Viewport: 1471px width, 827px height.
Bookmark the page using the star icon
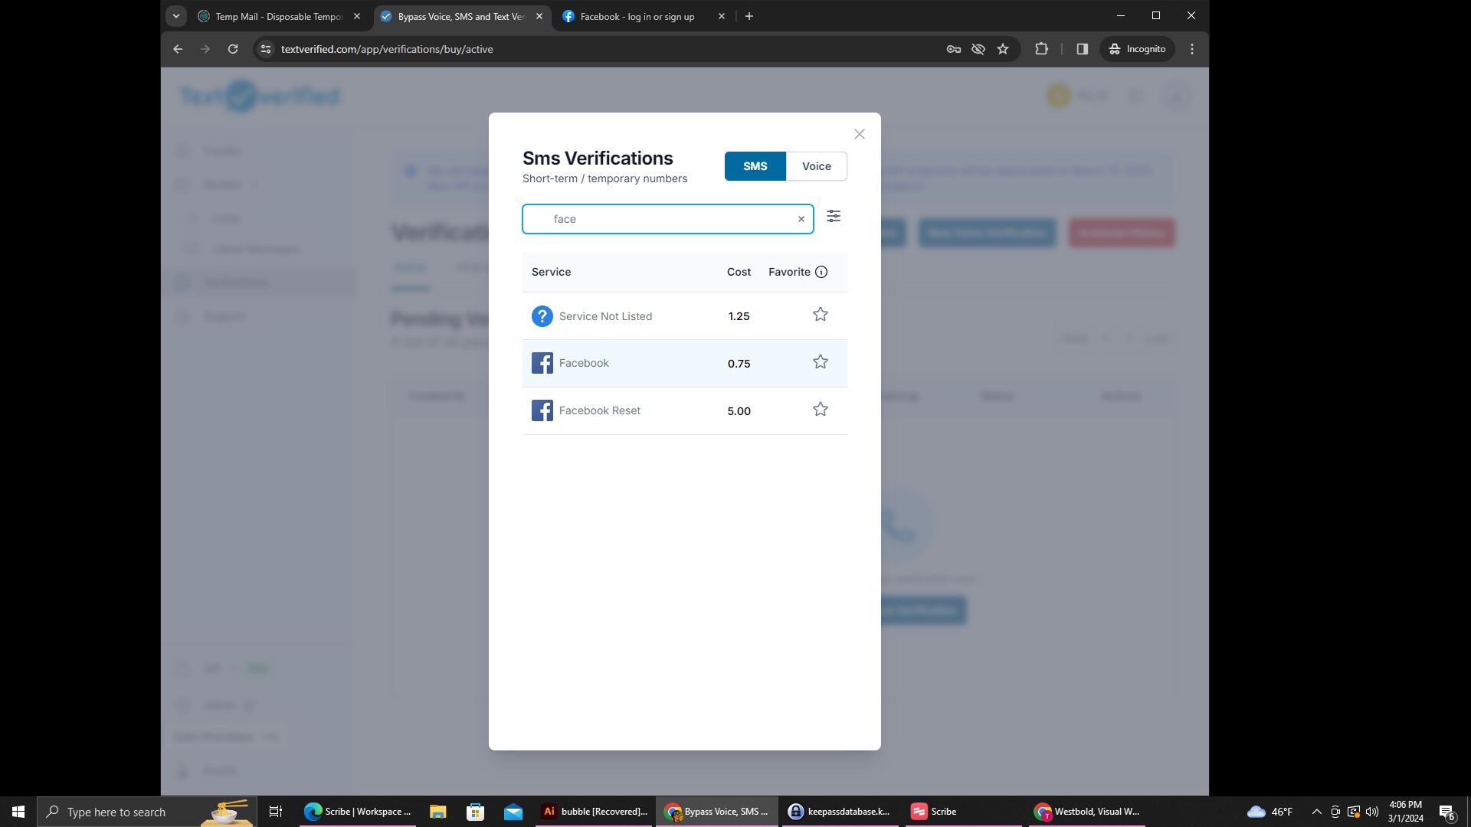[1003, 48]
